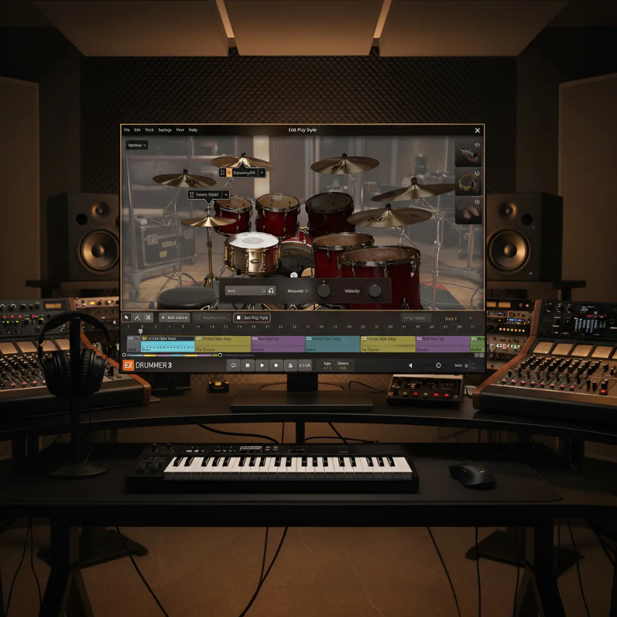This screenshot has width=617, height=617.
Task: Toggle power on the hand clap percussion slot
Action: tap(477, 202)
